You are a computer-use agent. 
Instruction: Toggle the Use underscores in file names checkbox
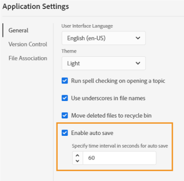click(65, 98)
